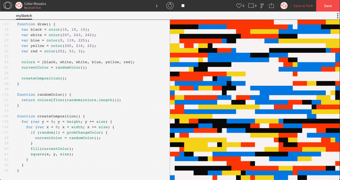The image size is (340, 180).
Task: View forks with the branch icon
Action: pos(262,6)
